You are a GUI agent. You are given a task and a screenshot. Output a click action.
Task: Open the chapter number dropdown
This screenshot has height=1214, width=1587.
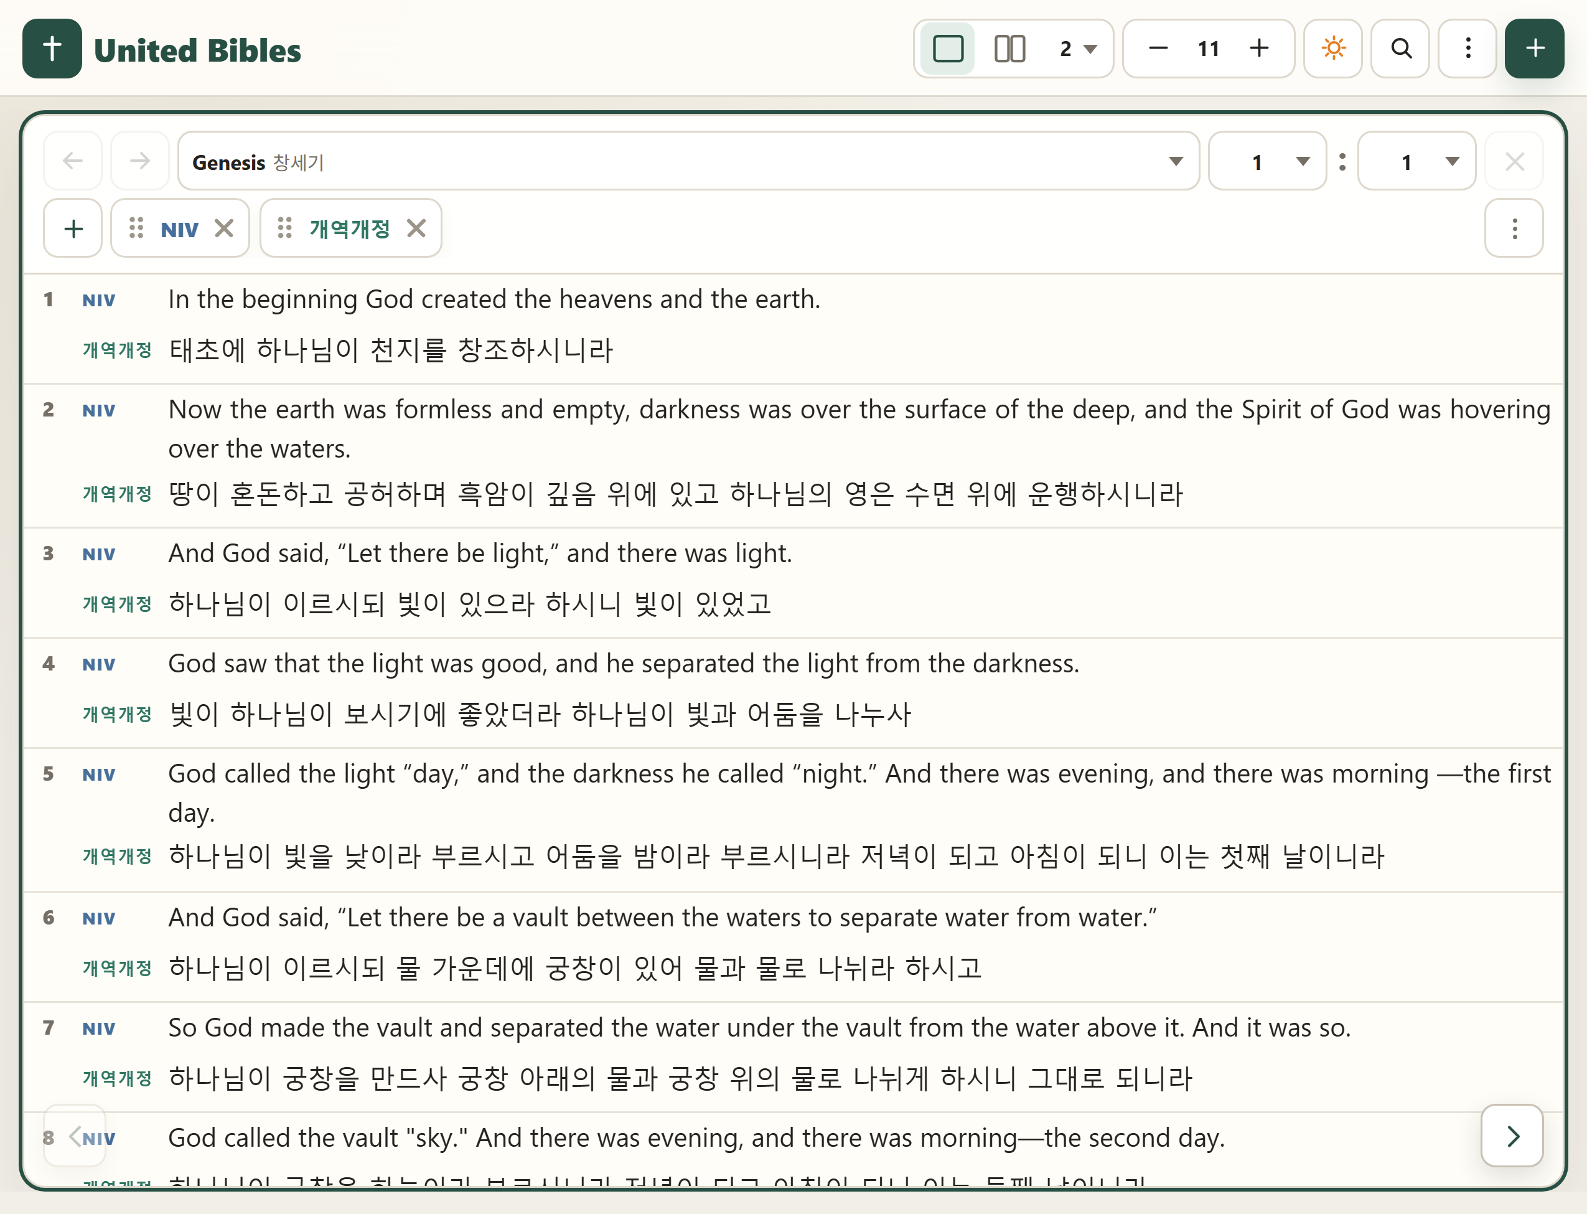[1268, 161]
